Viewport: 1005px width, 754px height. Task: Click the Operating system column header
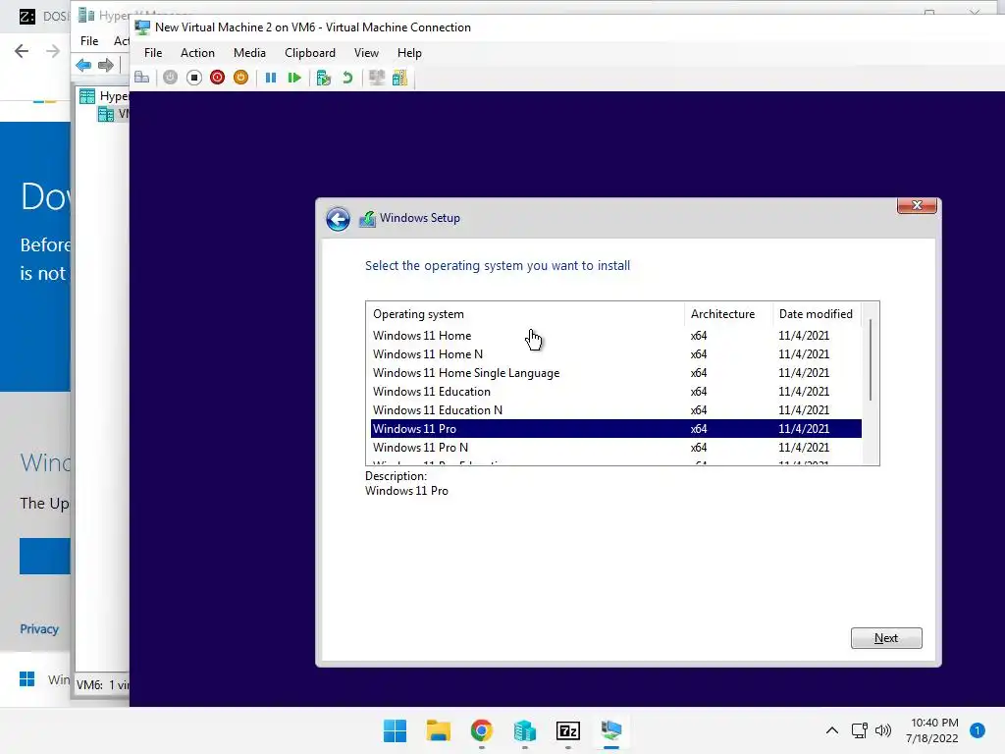(x=526, y=314)
